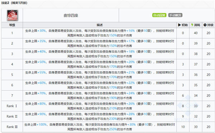The image size is (215, 133).
Task: Select the Rank II level cell
Action: click(12, 117)
